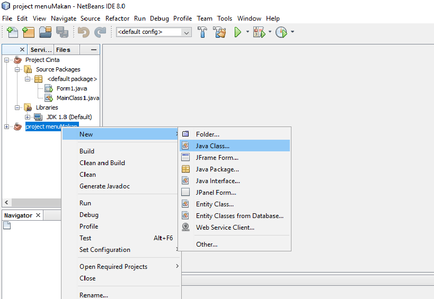Click the green Run Project icon
This screenshot has width=434, height=299.
[x=238, y=32]
